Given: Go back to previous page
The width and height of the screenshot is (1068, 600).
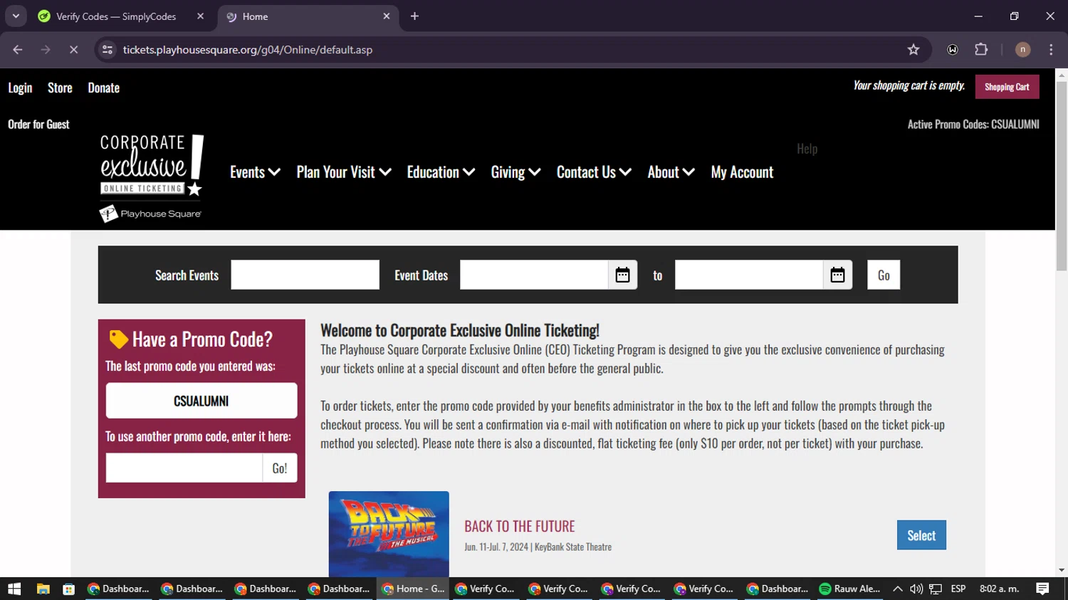Looking at the screenshot, I should (x=18, y=50).
